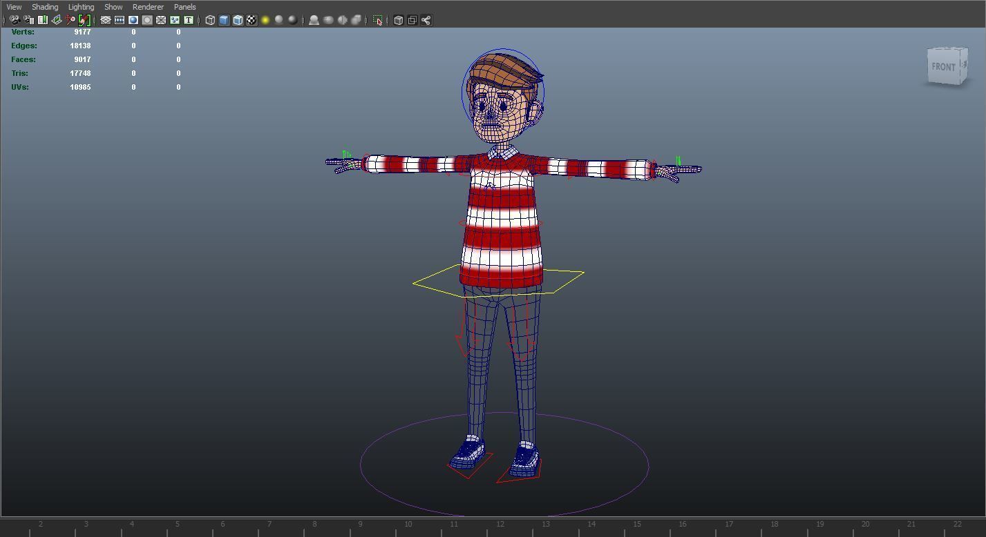Click frame 20 on the timeline
This screenshot has width=986, height=537.
click(x=865, y=525)
